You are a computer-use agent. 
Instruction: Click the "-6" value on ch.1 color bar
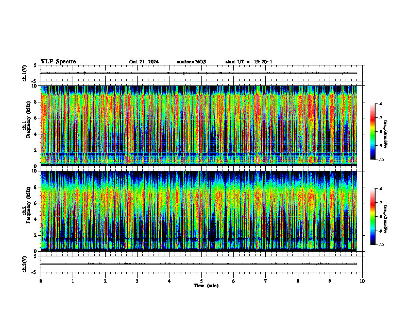380,103
